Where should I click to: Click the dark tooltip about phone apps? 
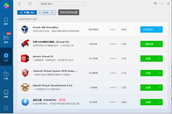[x=69, y=12]
